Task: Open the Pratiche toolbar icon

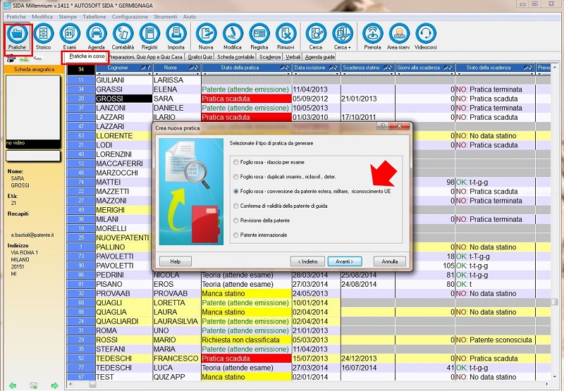Action: pyautogui.click(x=18, y=36)
